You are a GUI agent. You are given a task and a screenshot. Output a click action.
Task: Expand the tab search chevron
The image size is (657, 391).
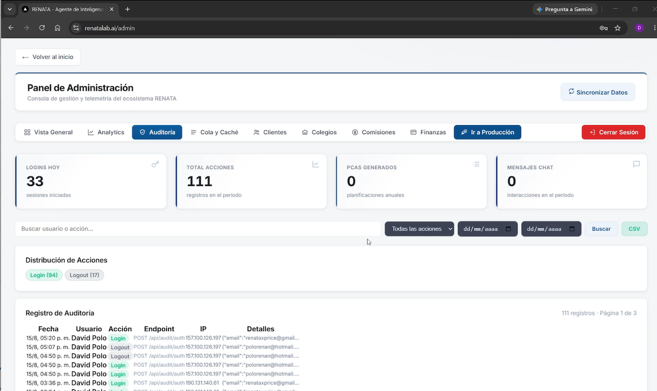pos(9,9)
